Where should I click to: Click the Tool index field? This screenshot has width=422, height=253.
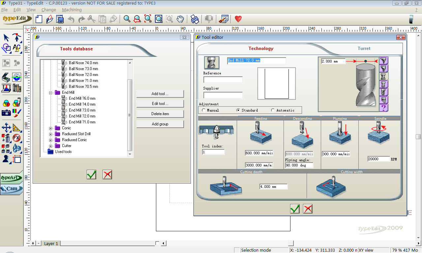213,152
